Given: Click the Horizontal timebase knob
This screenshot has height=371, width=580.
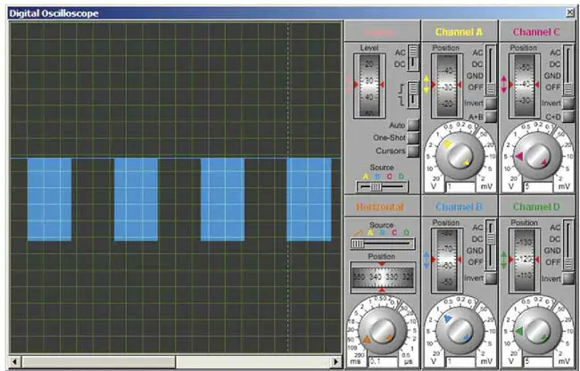Looking at the screenshot, I should click(x=383, y=331).
